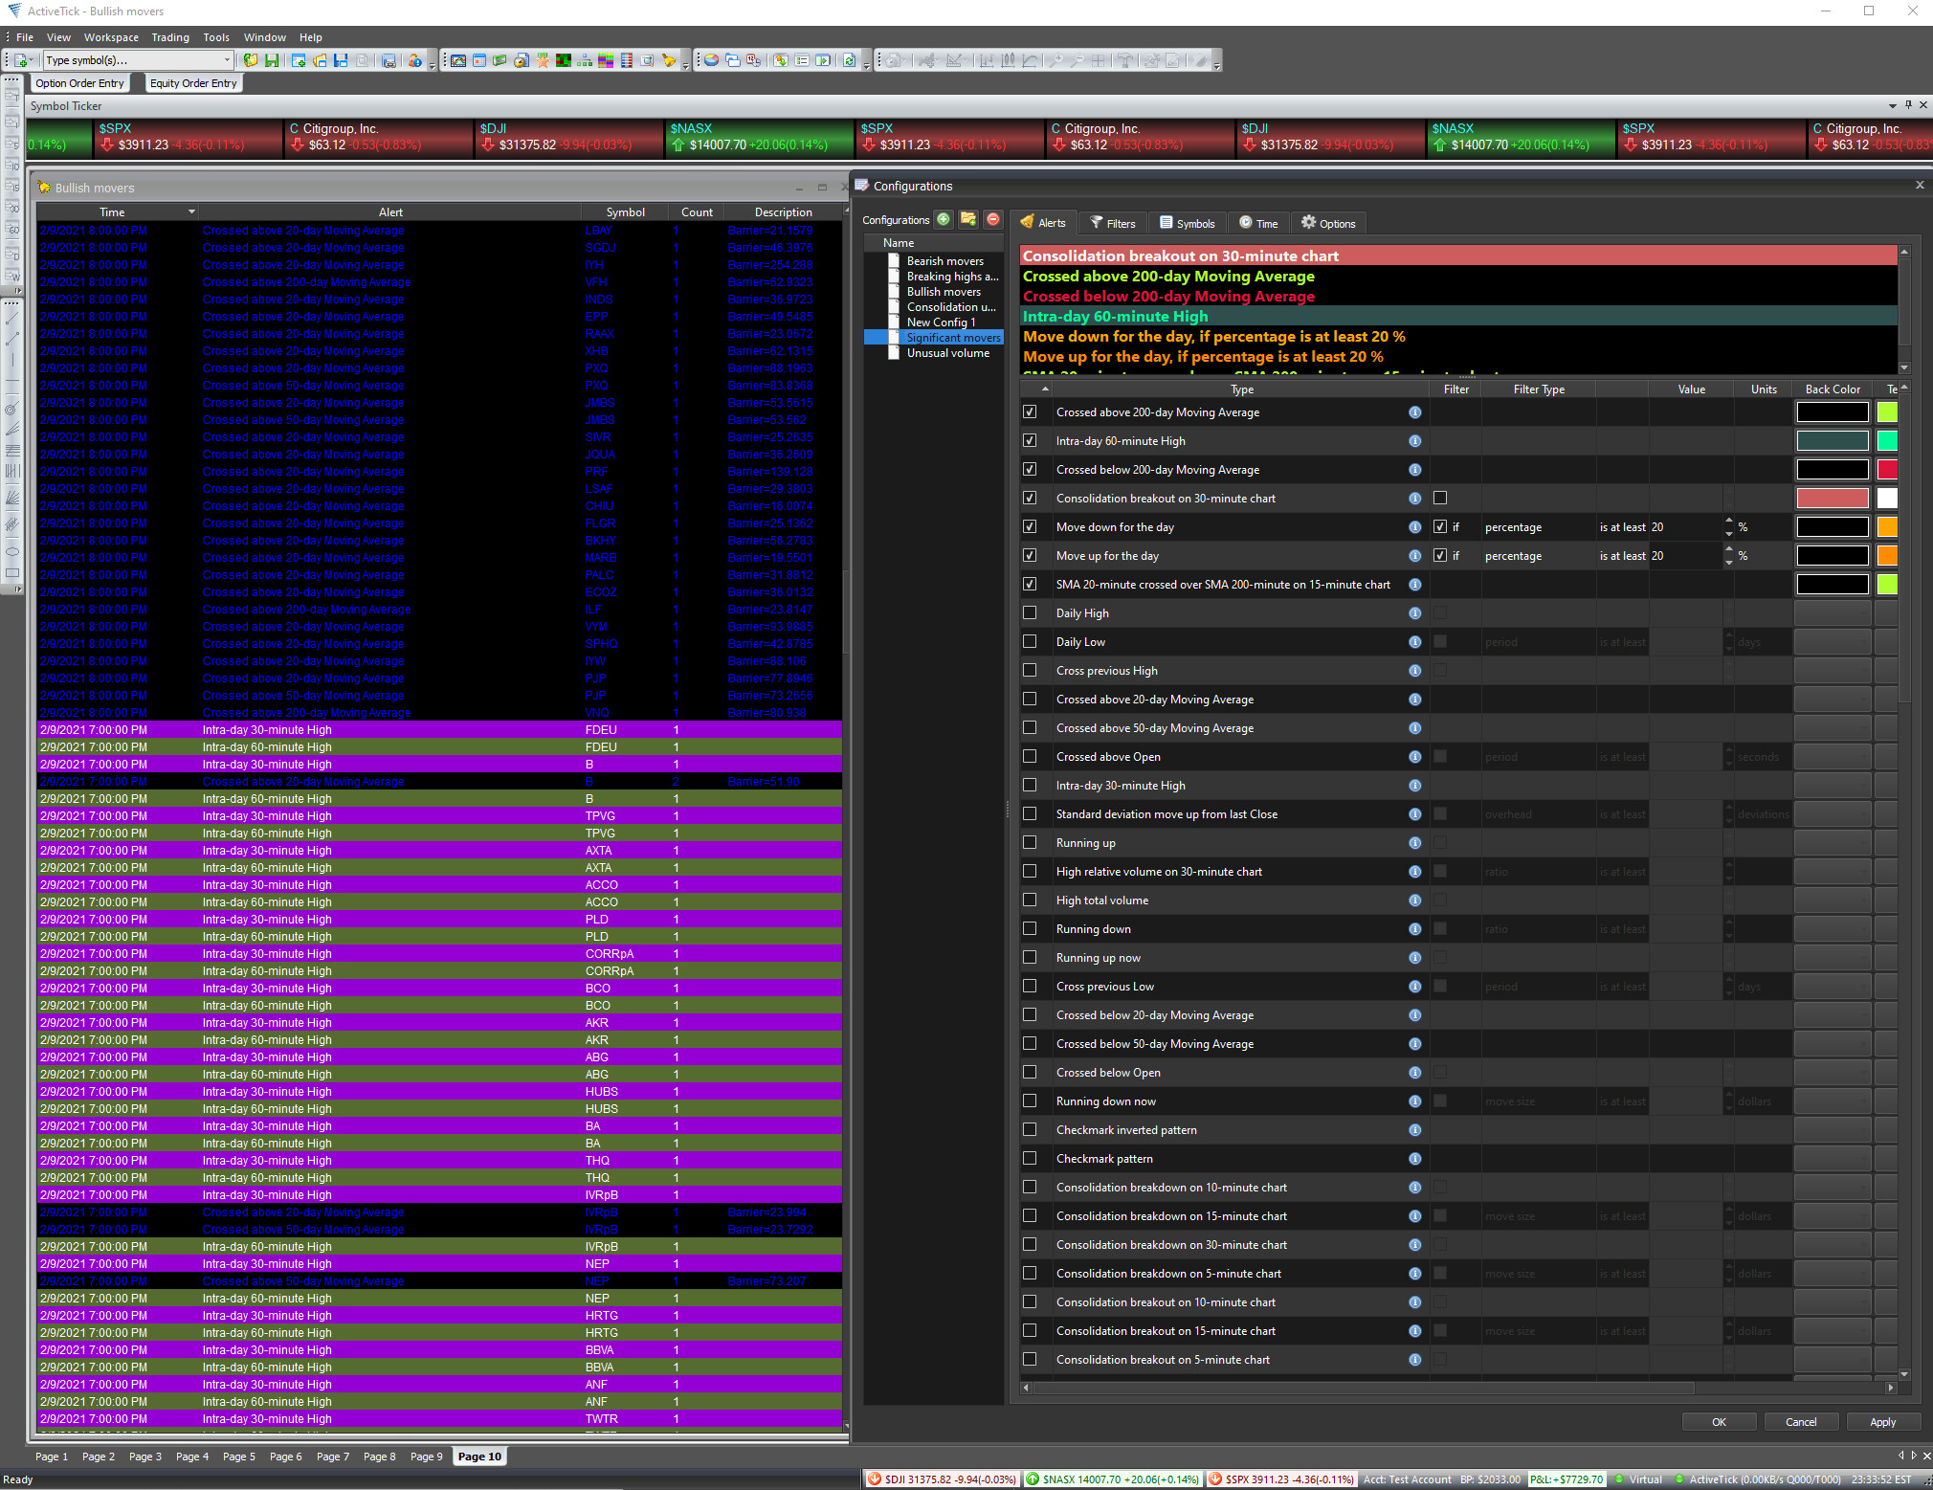Click the colorful tiles toolbar icon

point(606,60)
